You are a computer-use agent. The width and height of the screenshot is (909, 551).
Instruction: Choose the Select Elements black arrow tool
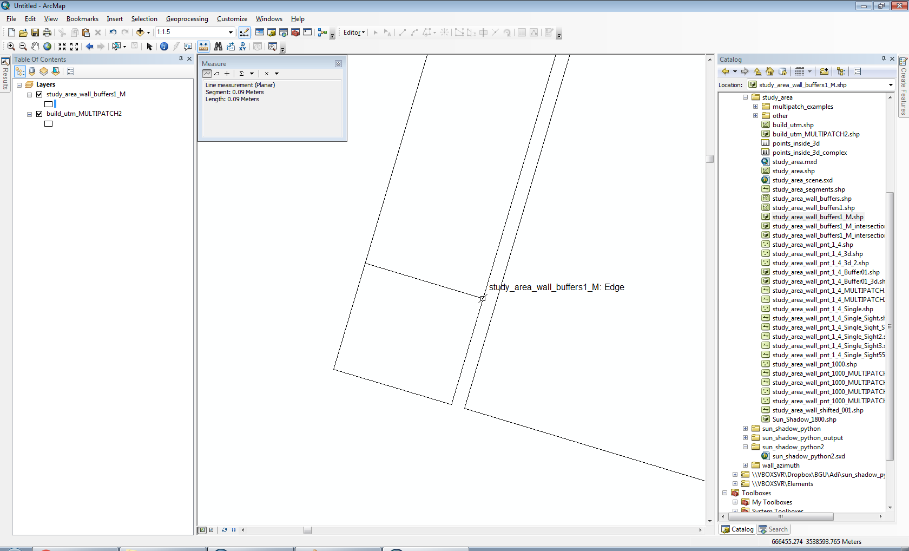click(150, 47)
